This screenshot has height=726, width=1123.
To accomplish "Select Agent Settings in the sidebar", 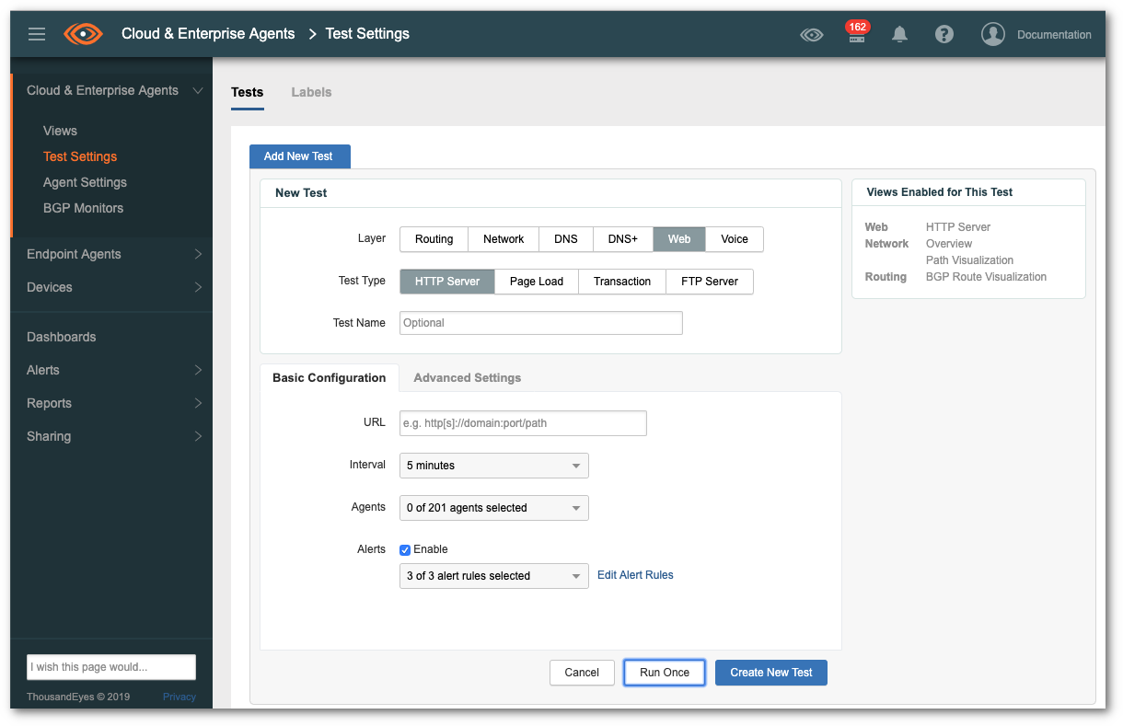I will point(85,182).
